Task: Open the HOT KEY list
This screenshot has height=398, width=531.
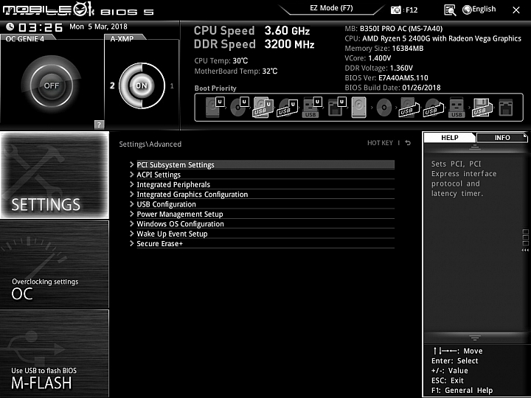Action: click(x=380, y=143)
